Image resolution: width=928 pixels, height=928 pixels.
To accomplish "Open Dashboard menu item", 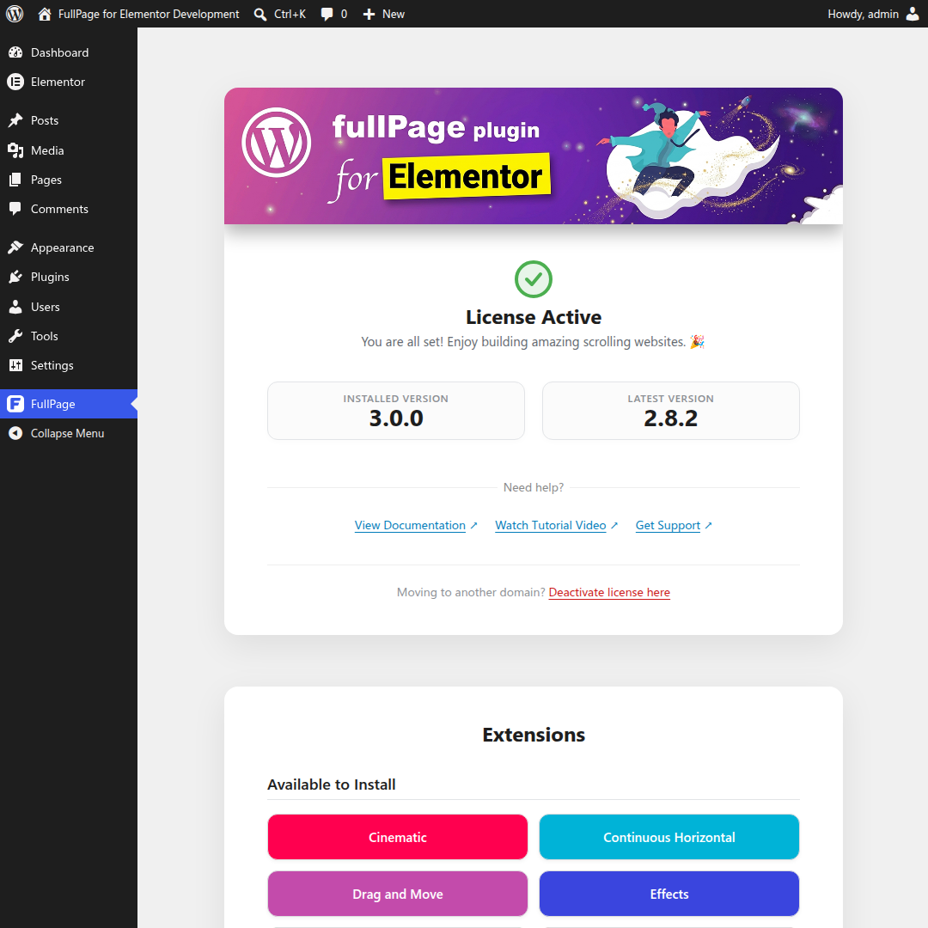I will [x=69, y=52].
